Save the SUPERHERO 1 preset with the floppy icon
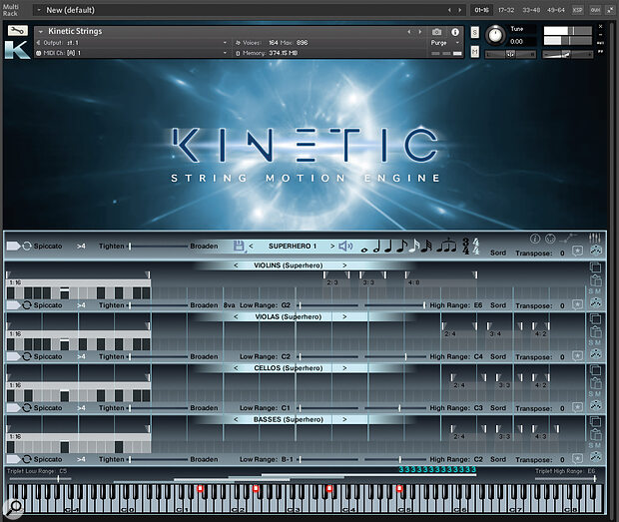Screen dimensions: 619x522 coord(239,246)
